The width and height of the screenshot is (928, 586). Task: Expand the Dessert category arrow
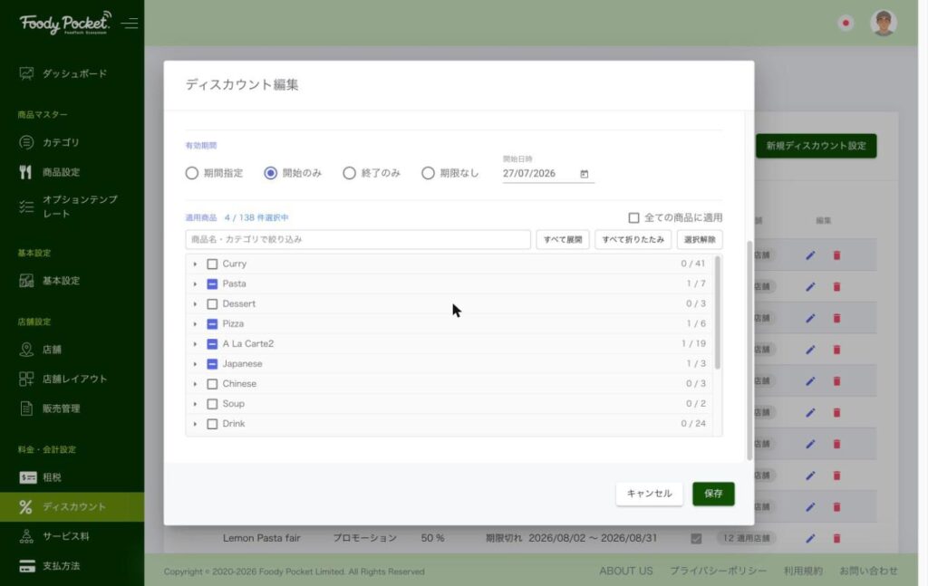[195, 304]
